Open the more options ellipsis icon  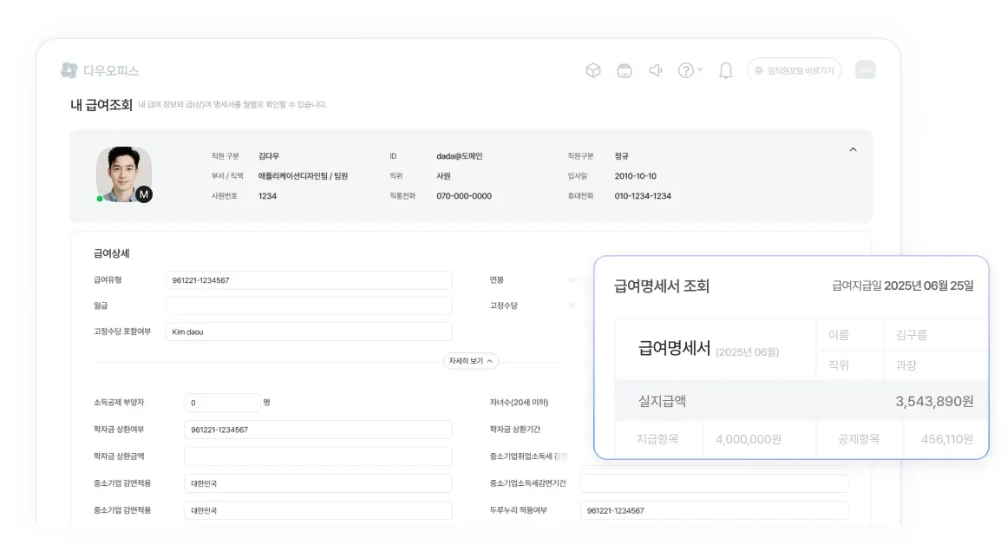click(866, 69)
